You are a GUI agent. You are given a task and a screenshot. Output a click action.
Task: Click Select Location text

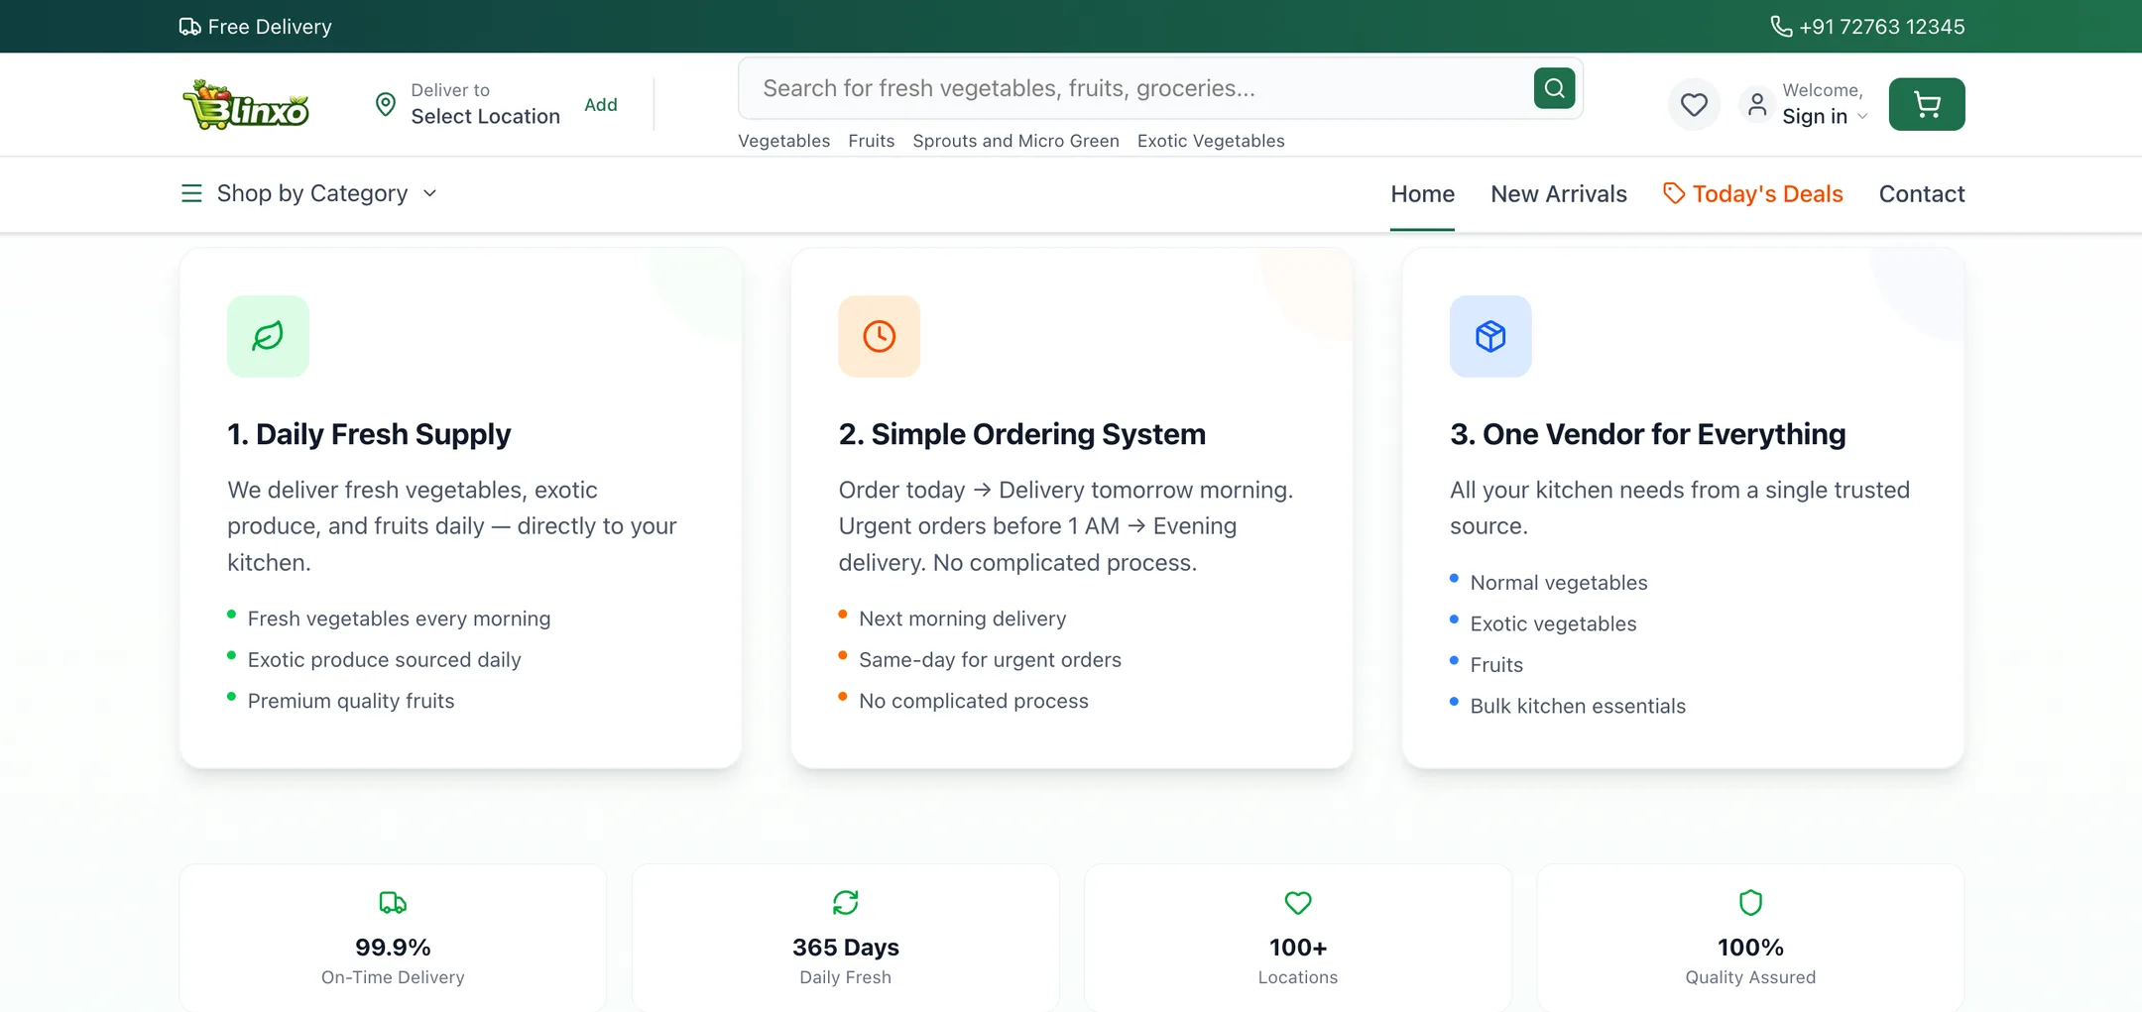coord(485,116)
